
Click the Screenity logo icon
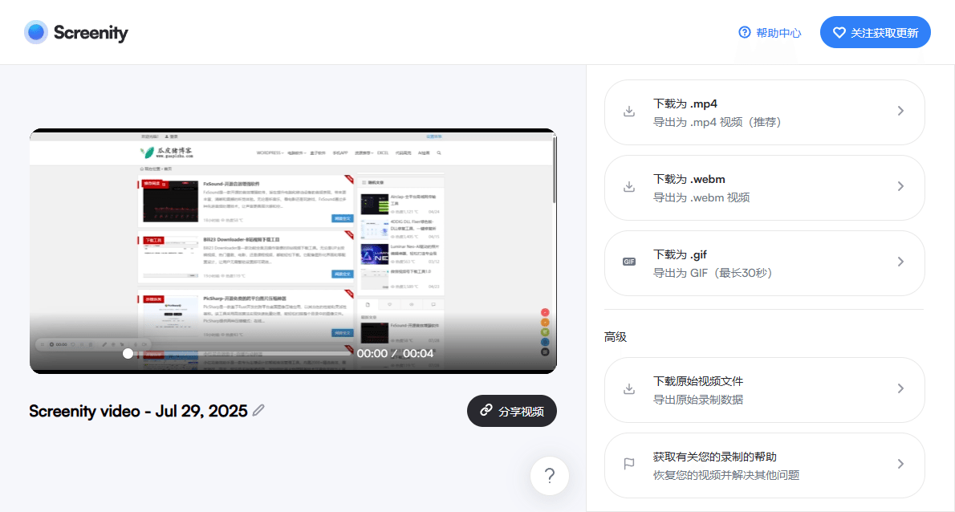pyautogui.click(x=36, y=32)
